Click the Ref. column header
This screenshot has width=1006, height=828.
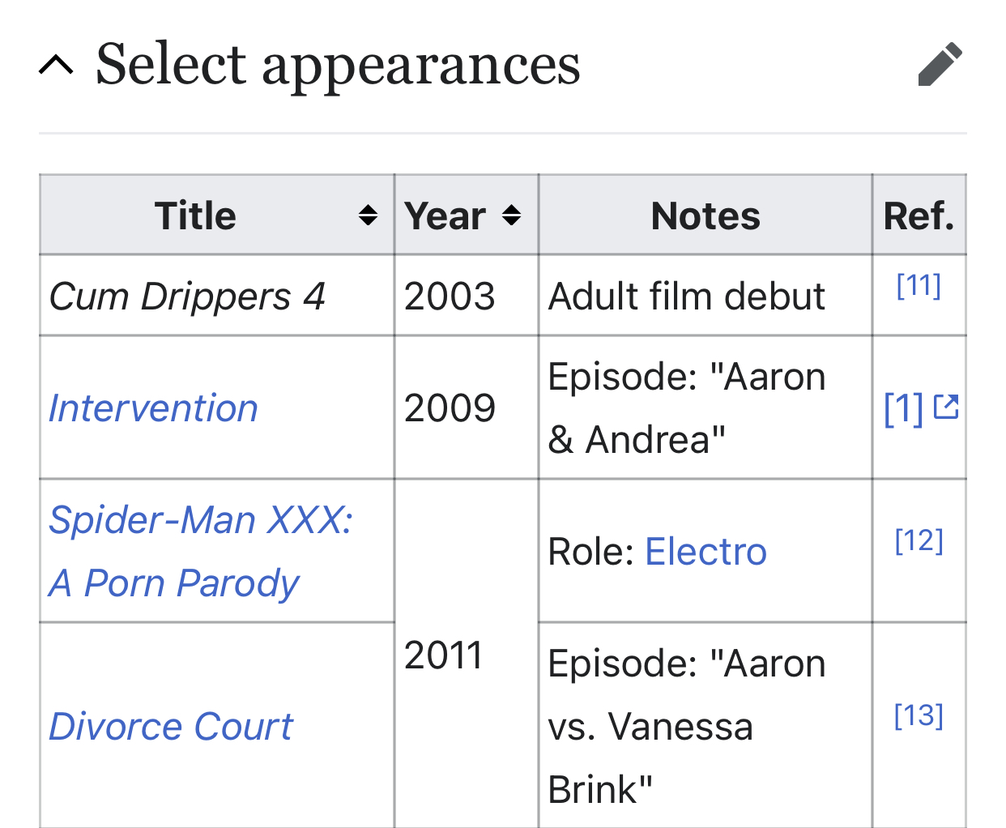pos(919,216)
